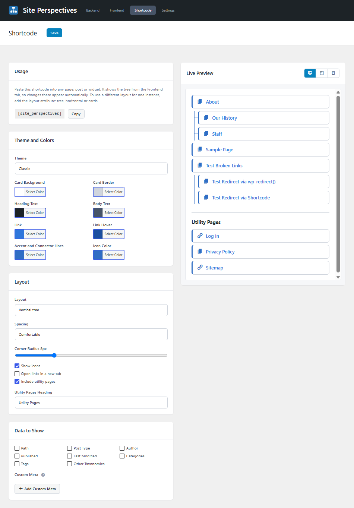Click the page icon beside About
The width and height of the screenshot is (354, 508).
pyautogui.click(x=200, y=101)
